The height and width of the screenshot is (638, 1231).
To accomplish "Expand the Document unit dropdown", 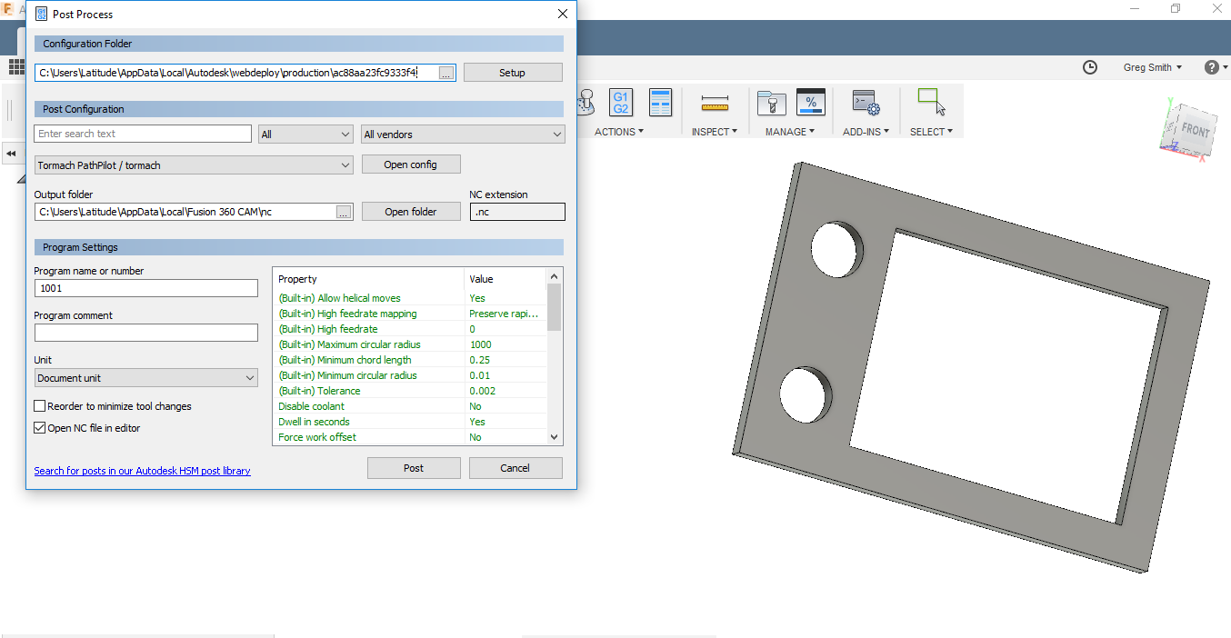I will pos(146,378).
